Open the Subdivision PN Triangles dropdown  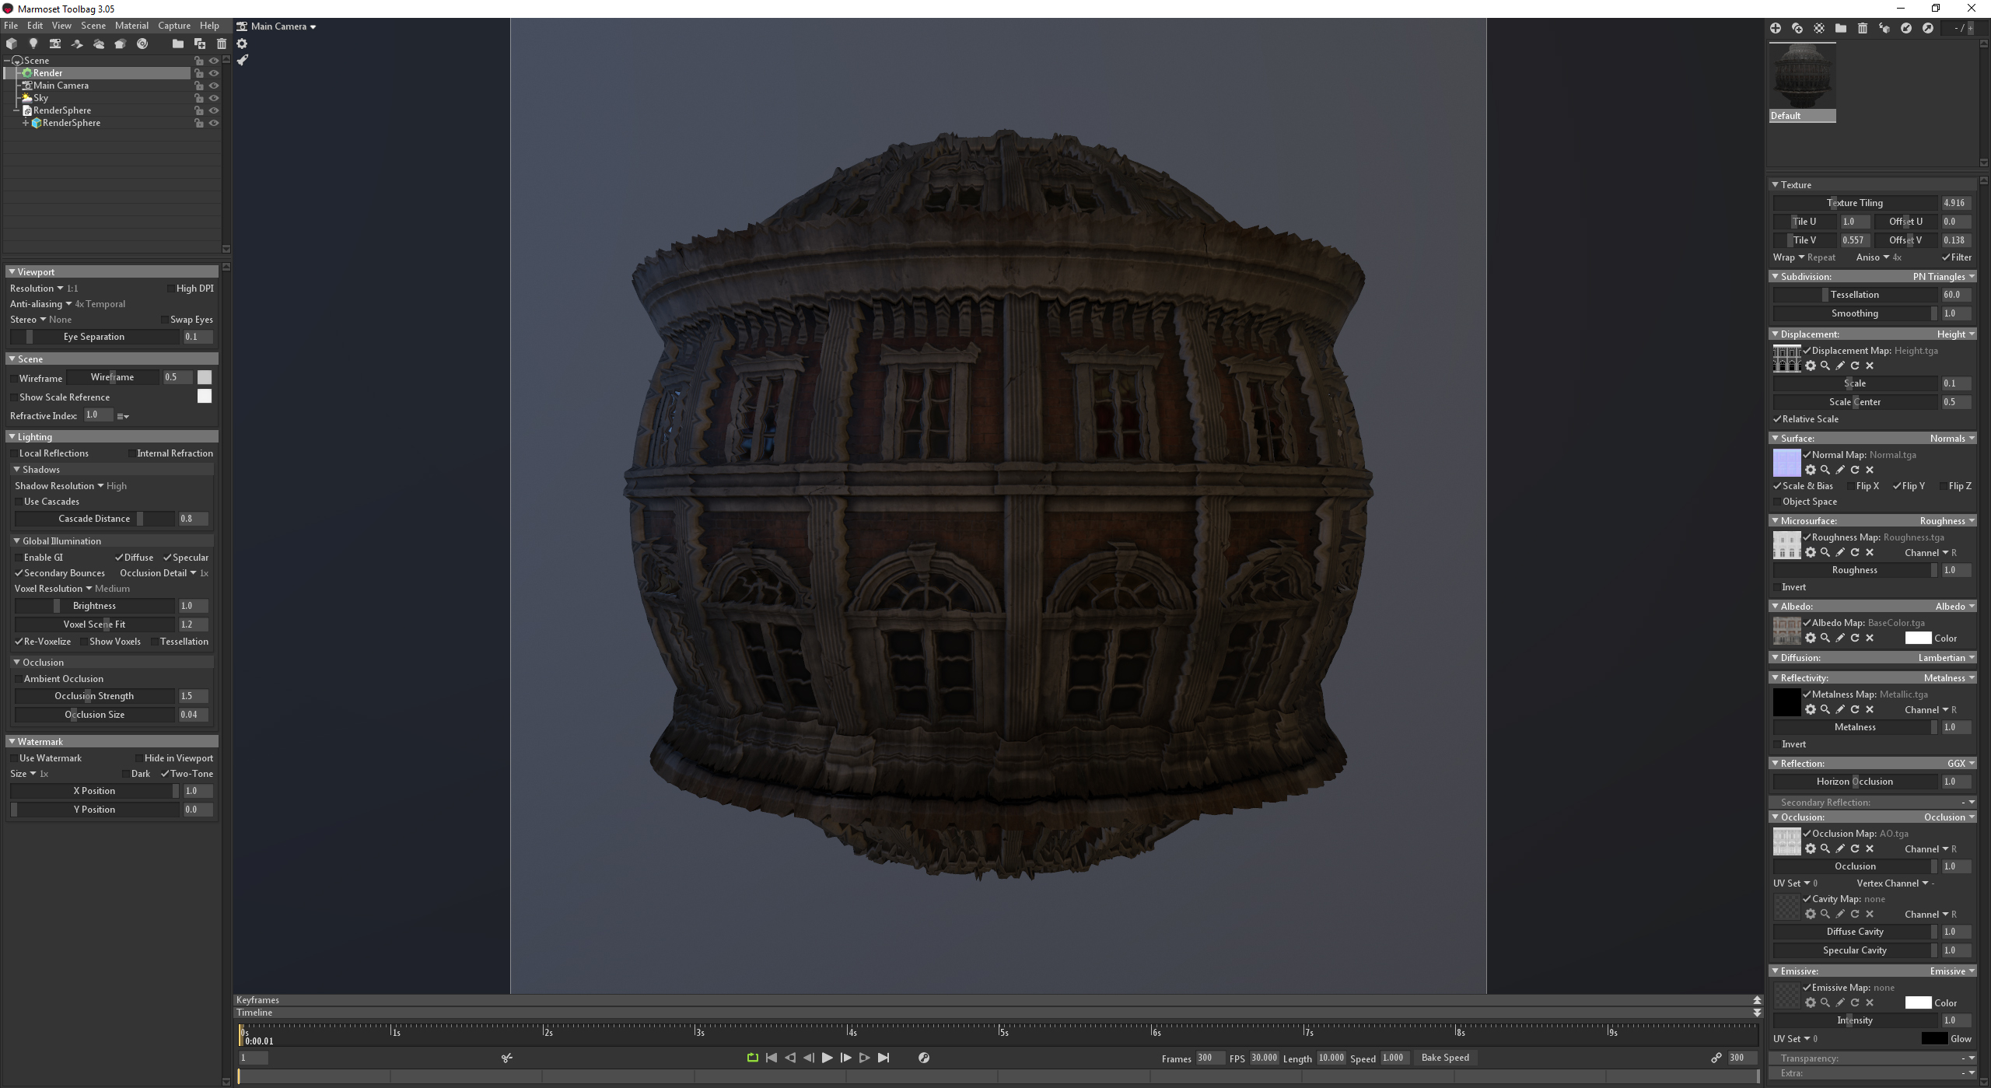point(1944,277)
